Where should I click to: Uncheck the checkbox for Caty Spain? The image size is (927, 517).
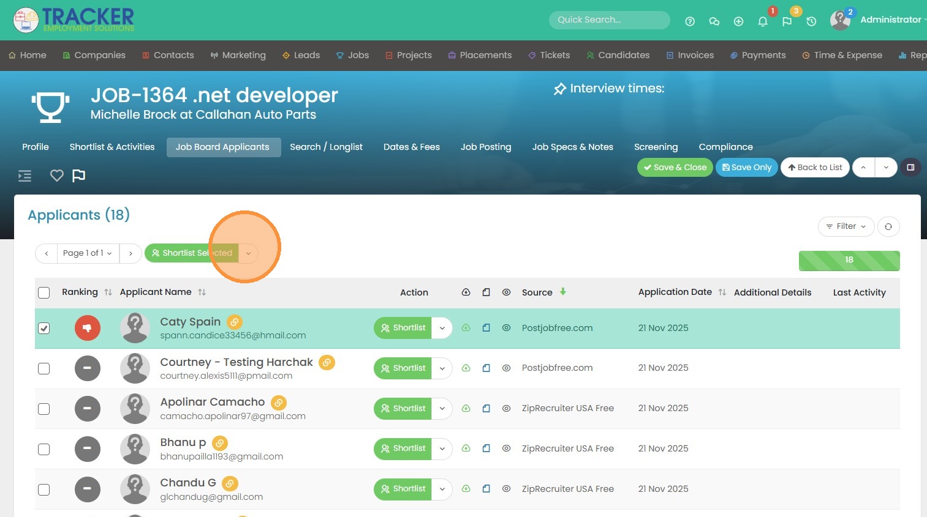tap(44, 329)
